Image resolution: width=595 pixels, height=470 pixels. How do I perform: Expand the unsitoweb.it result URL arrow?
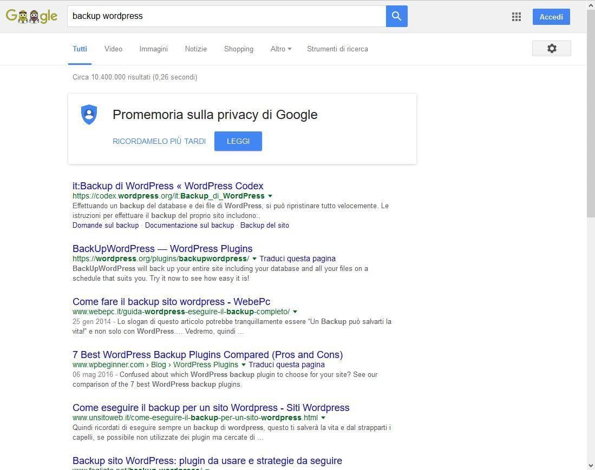click(323, 418)
